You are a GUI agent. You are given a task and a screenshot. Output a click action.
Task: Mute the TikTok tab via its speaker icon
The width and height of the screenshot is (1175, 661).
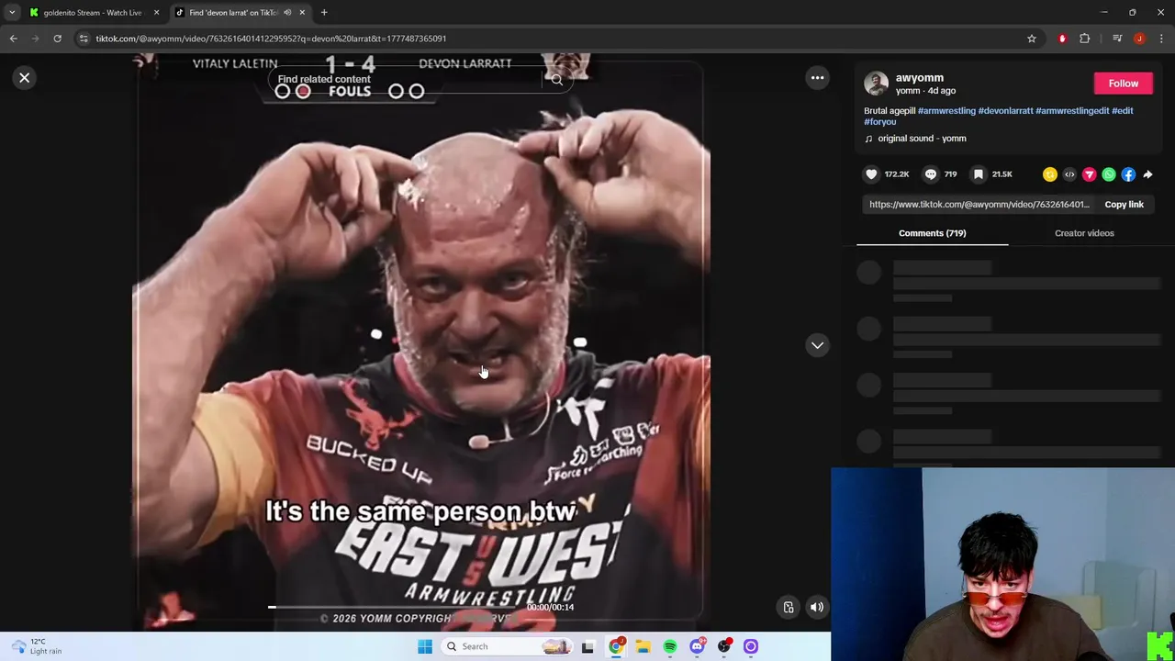[287, 13]
